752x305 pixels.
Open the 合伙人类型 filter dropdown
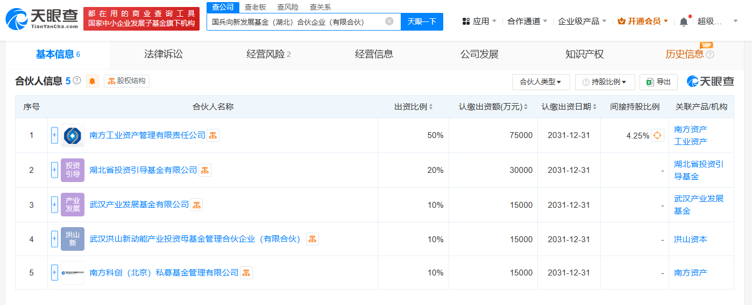click(541, 82)
